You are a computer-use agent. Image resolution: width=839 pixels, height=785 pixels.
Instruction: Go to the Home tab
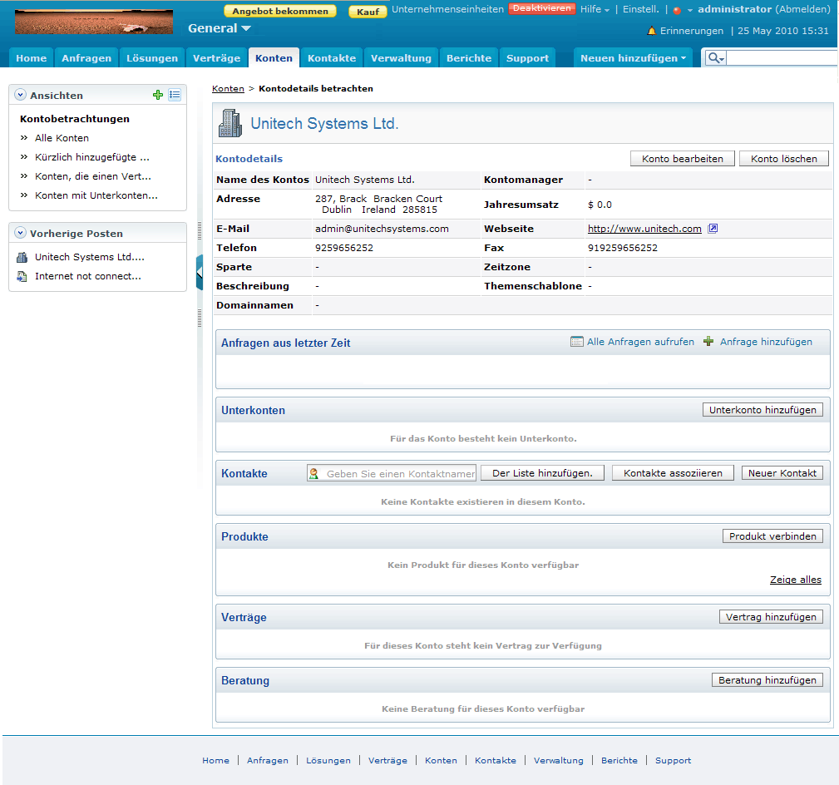tap(31, 57)
